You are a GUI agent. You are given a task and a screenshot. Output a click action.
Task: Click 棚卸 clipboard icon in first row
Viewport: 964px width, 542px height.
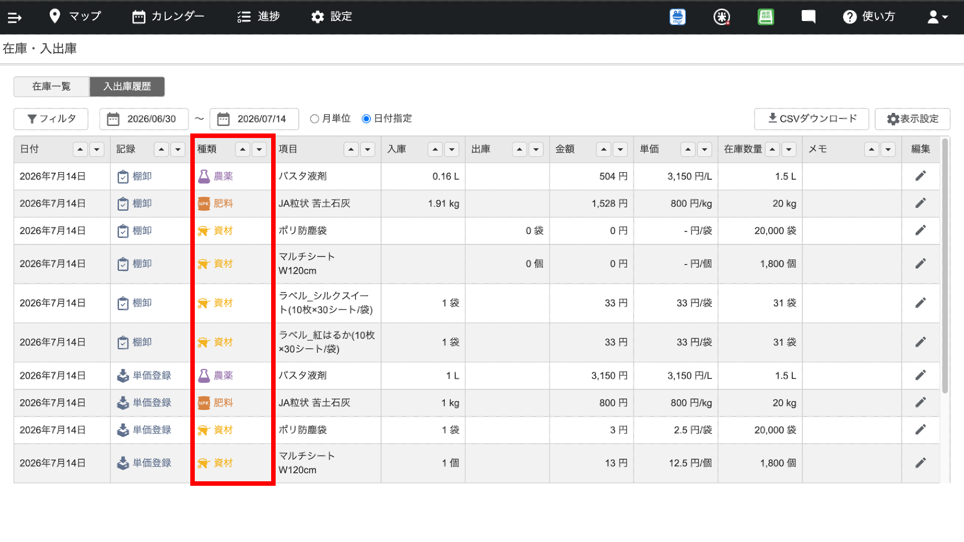[123, 177]
